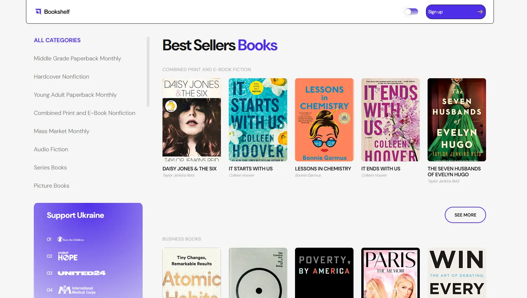The width and height of the screenshot is (527, 298).
Task: Click the IT ENDS WITH US title link
Action: pos(381,168)
